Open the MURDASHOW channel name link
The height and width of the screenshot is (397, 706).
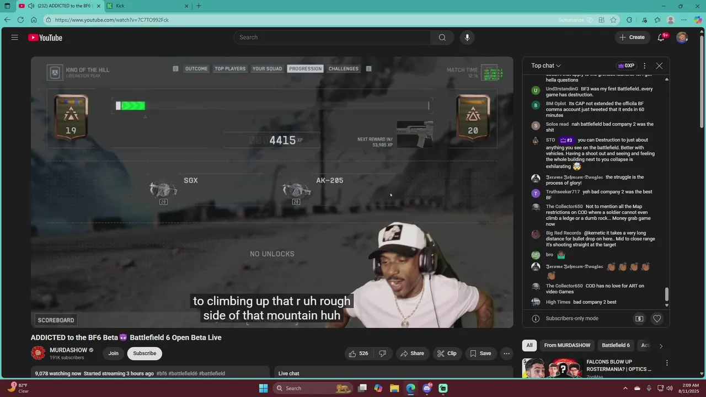68,350
